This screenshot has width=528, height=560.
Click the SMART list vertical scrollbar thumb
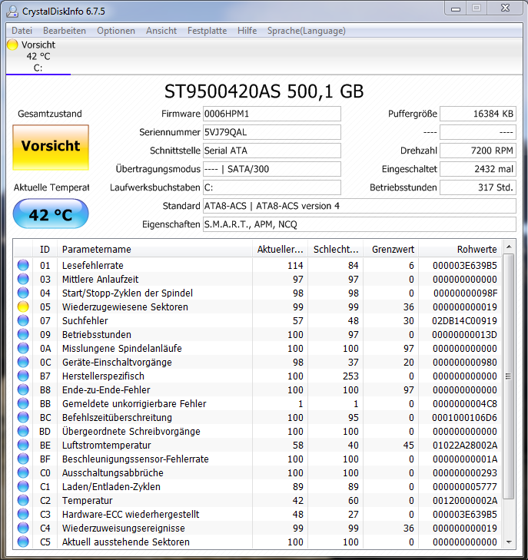pos(509,376)
